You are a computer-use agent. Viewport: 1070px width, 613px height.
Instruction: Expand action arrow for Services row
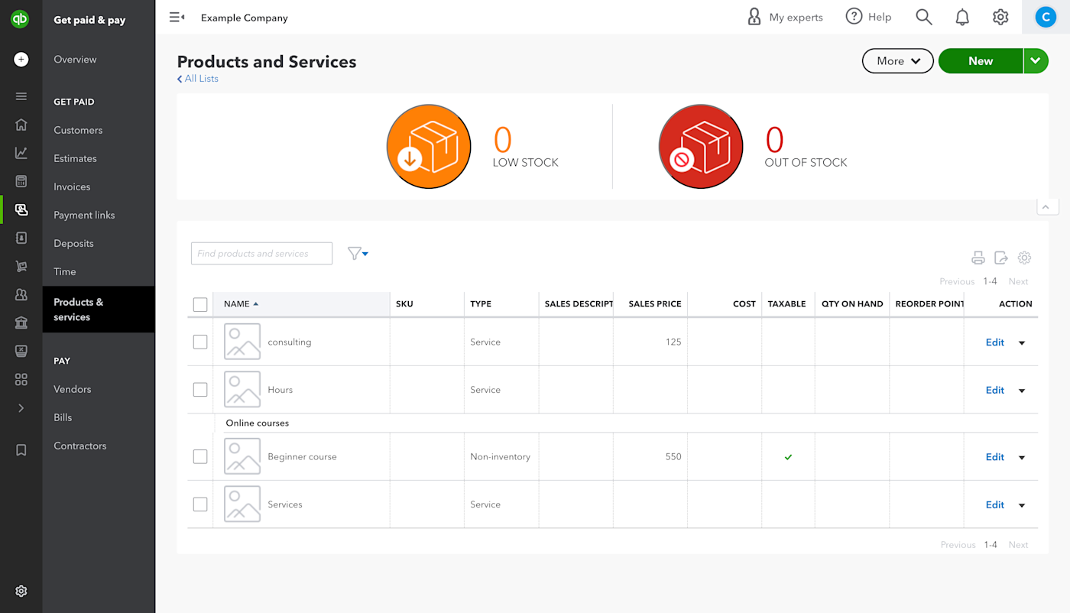tap(1022, 505)
